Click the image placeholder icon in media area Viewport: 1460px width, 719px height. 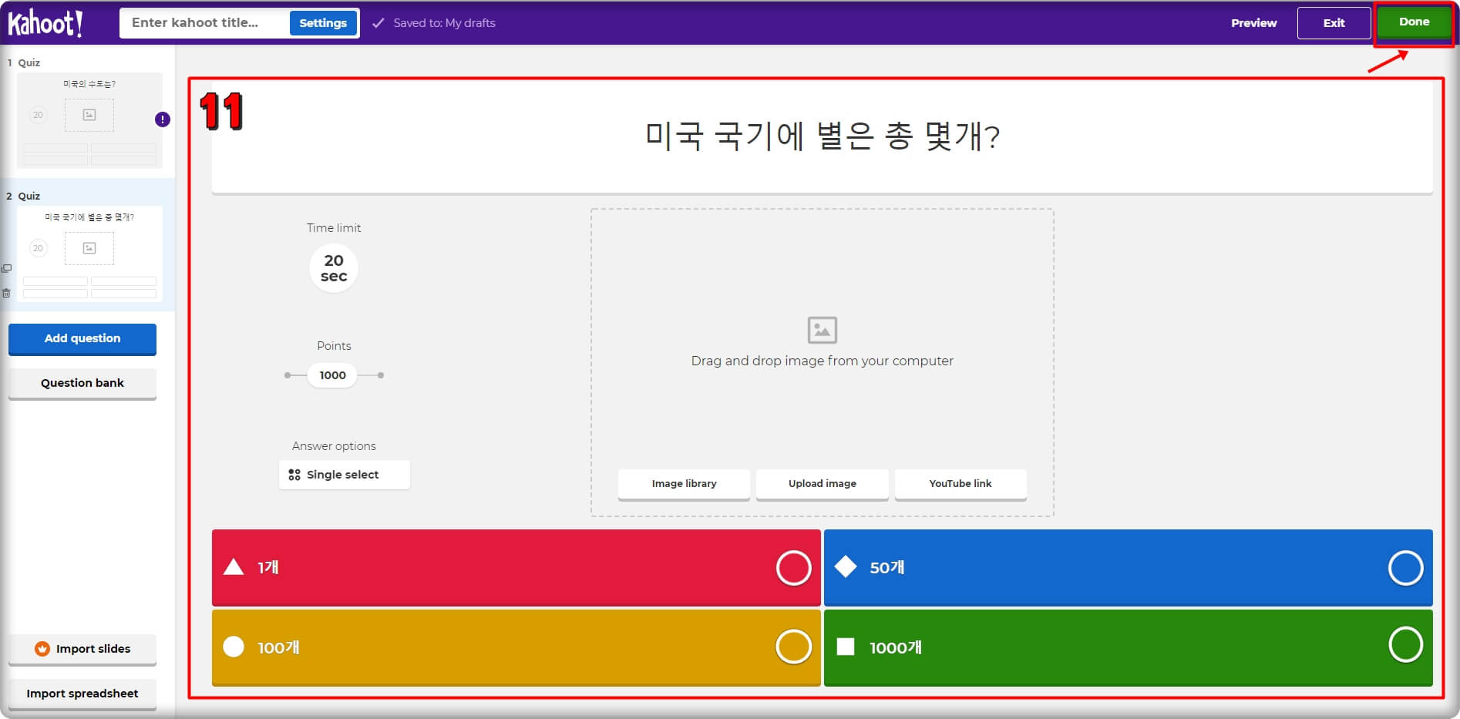click(822, 330)
